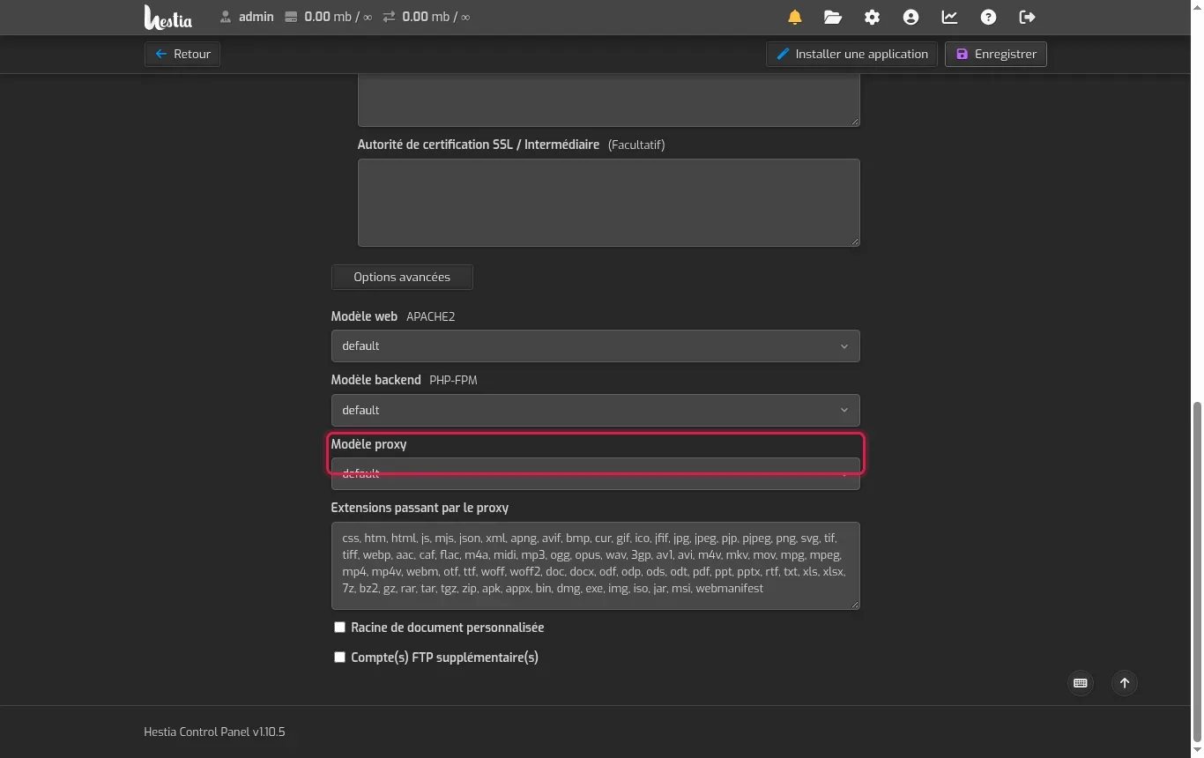Go back with the Retour button
The height and width of the screenshot is (758, 1204).
coord(182,54)
